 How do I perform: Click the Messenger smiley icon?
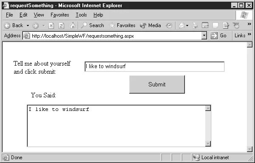click(236, 25)
